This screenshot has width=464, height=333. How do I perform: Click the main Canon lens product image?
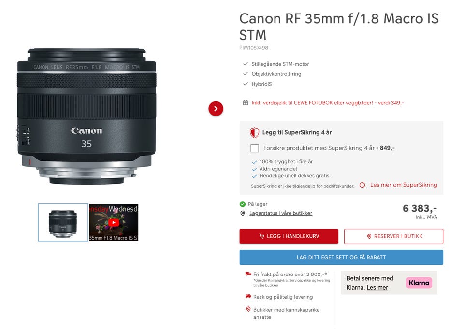[87, 116]
